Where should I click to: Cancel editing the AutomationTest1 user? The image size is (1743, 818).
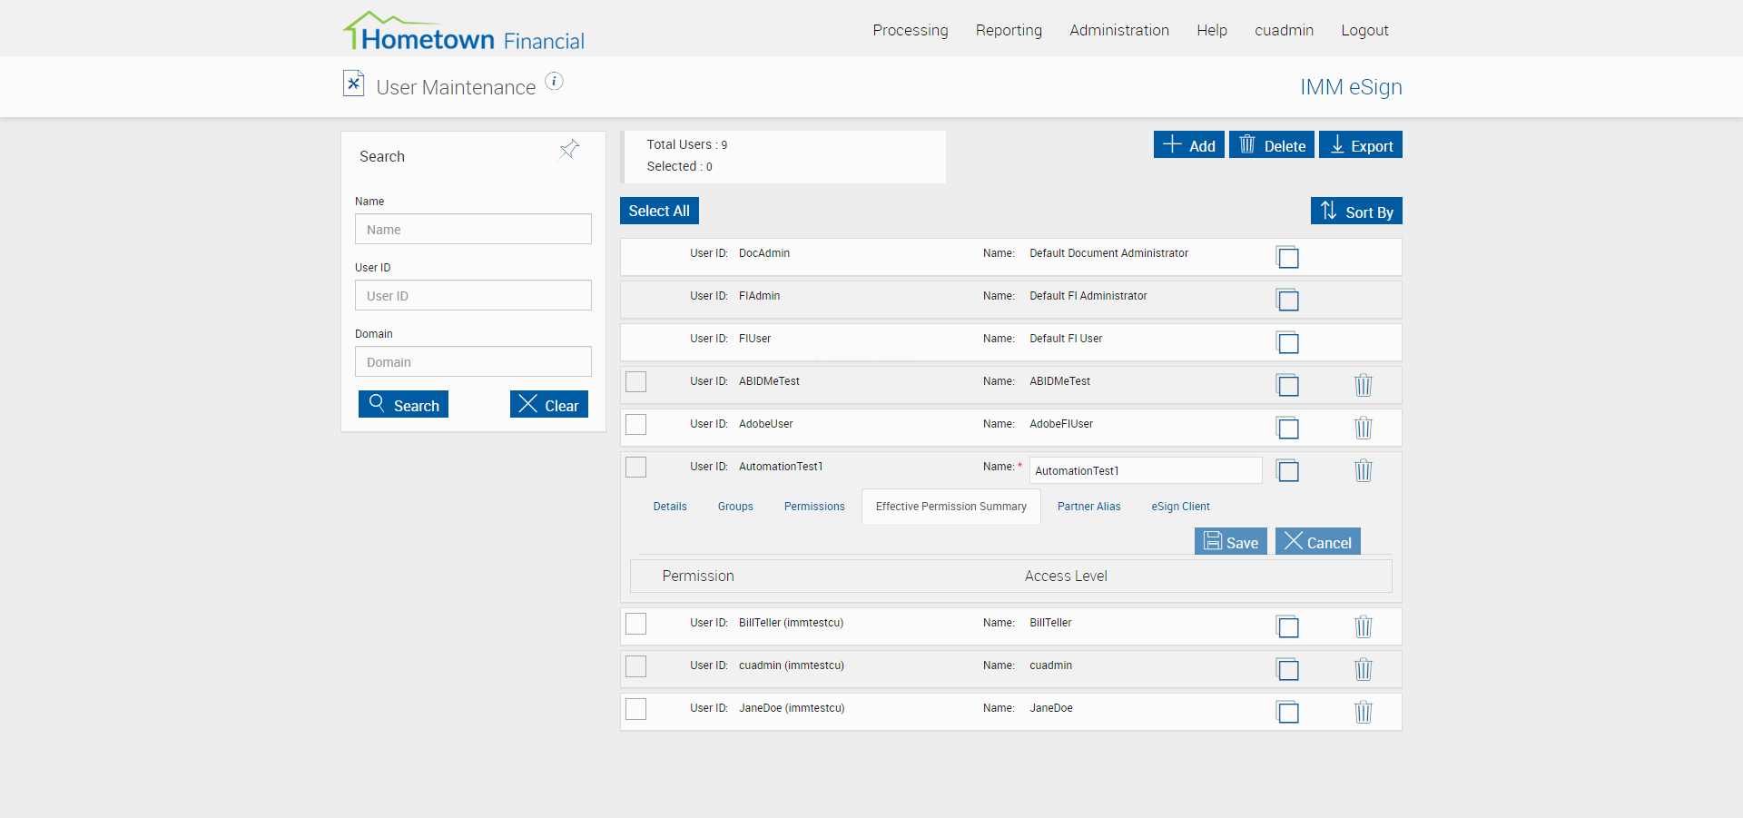(x=1318, y=541)
